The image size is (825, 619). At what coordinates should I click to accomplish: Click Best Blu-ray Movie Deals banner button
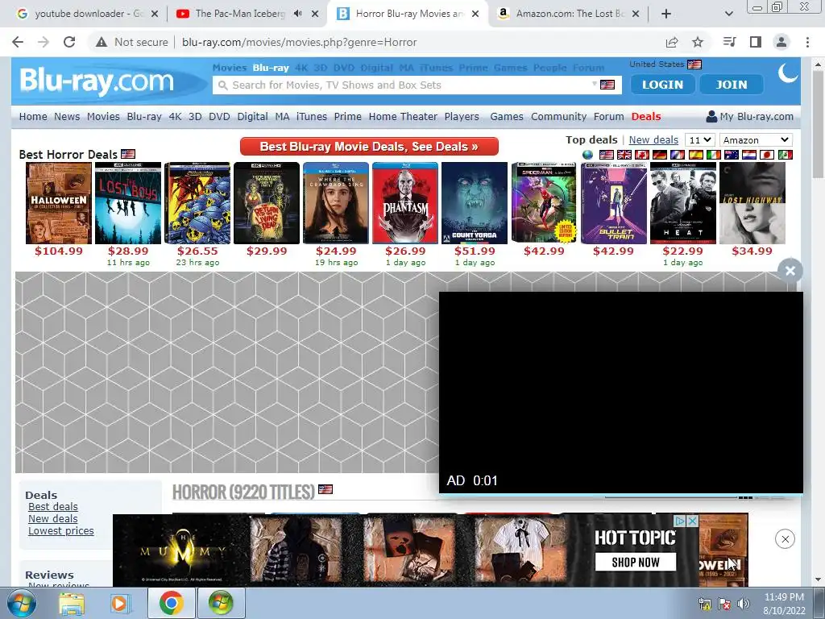[x=369, y=147]
